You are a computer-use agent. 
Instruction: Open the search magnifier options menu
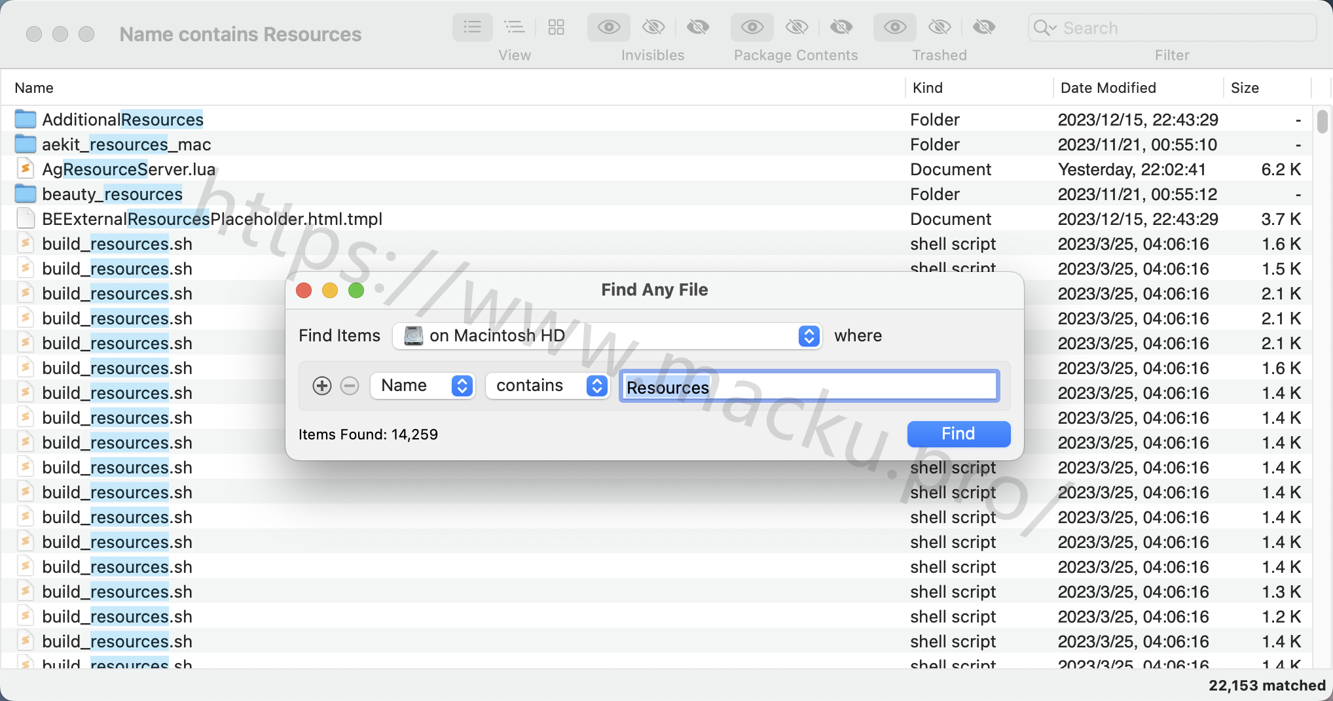click(x=1044, y=28)
